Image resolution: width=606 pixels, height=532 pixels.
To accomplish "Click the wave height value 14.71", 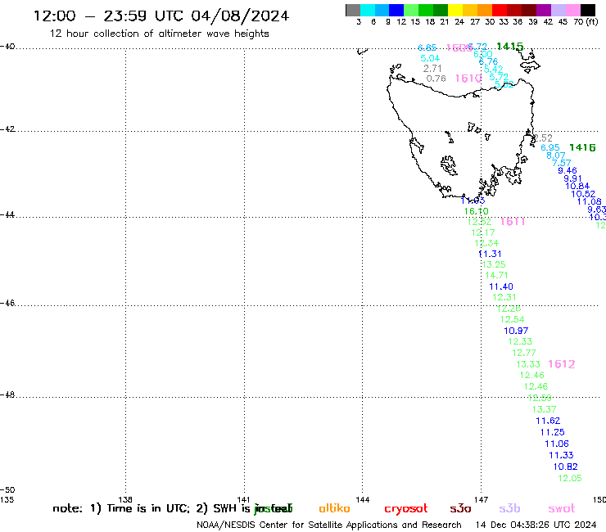I will click(x=496, y=275).
